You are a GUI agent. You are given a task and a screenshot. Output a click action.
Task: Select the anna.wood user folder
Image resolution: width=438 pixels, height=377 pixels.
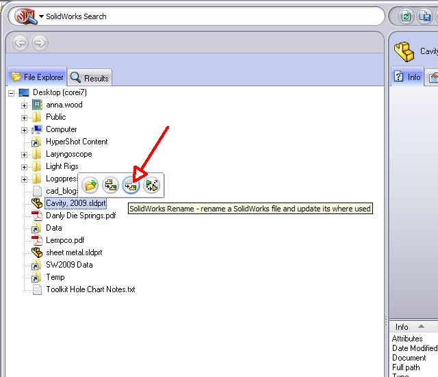(x=64, y=105)
